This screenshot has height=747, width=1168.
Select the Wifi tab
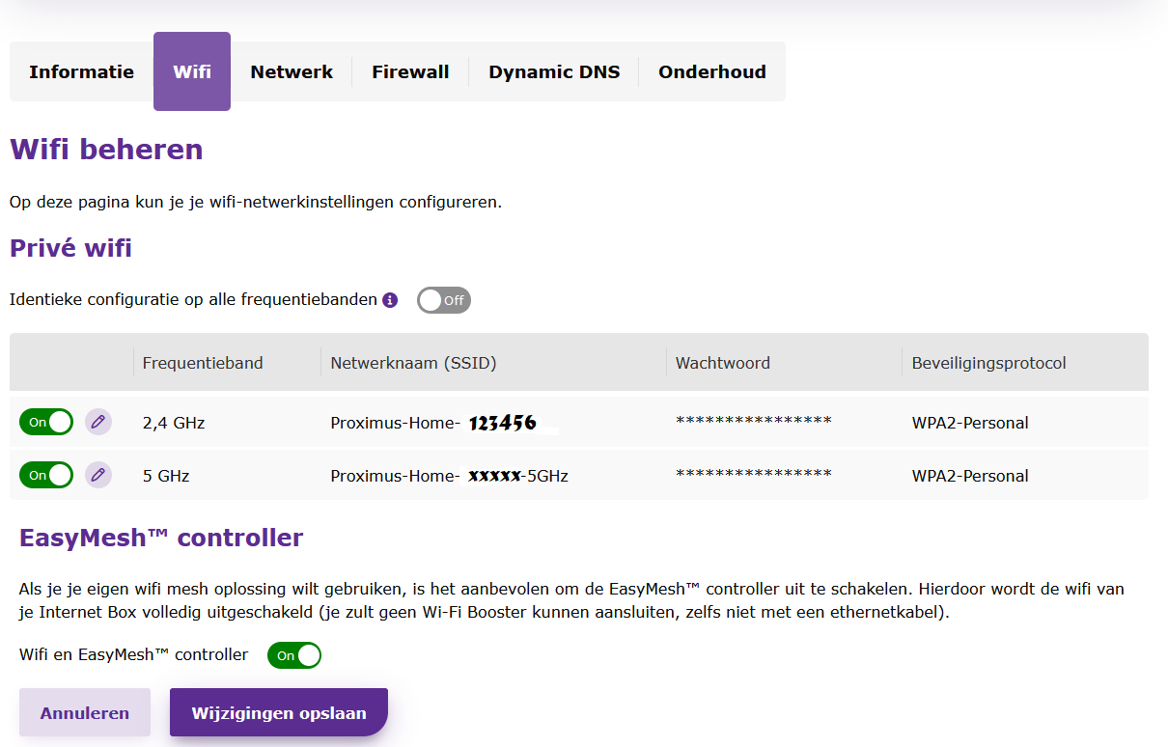point(192,71)
